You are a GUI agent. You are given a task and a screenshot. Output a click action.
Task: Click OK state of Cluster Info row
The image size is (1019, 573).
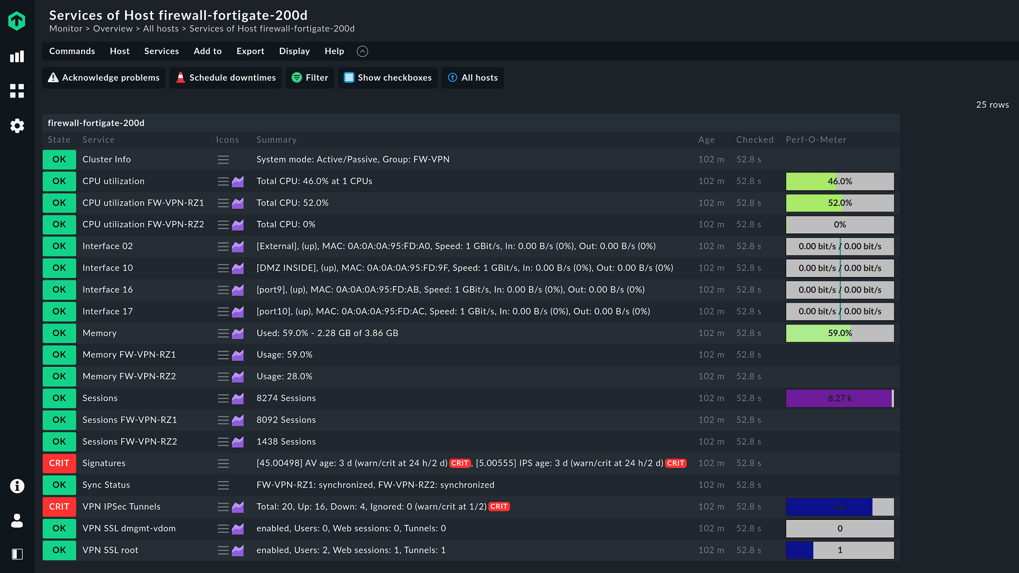tap(59, 160)
